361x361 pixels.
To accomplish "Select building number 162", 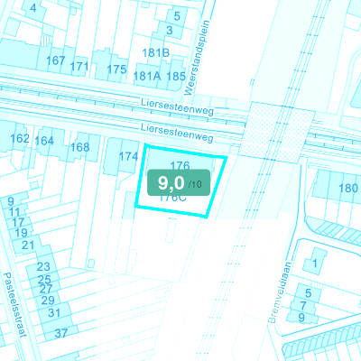I will click(20, 138).
